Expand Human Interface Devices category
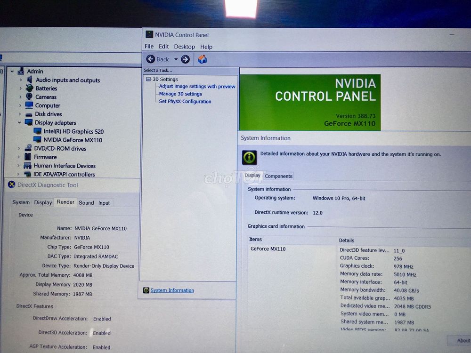The width and height of the screenshot is (471, 353). pos(18,165)
